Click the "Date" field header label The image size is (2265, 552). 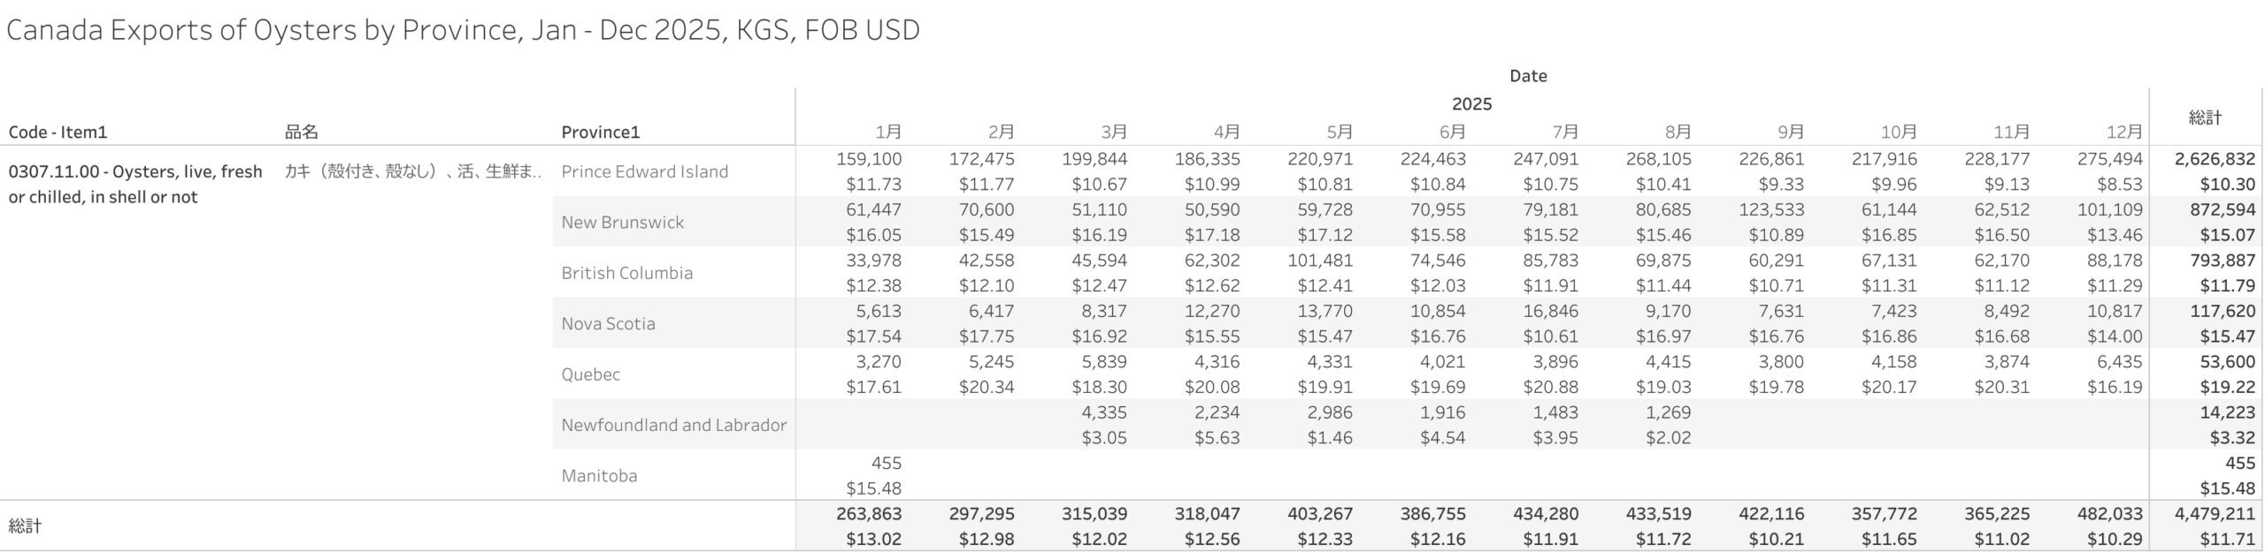[x=1528, y=76]
